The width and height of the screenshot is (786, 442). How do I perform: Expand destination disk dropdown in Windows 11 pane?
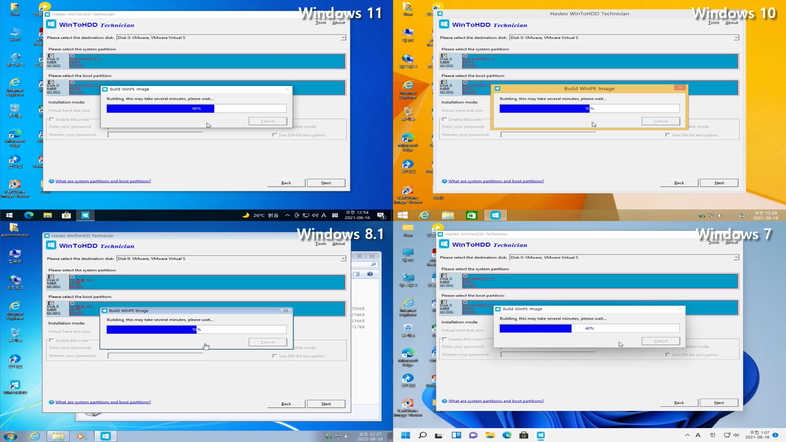point(343,38)
